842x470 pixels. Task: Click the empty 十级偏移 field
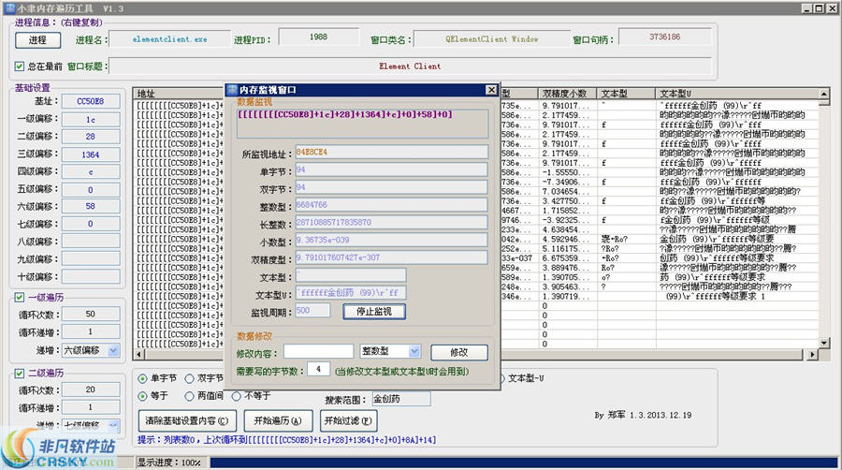pyautogui.click(x=91, y=276)
